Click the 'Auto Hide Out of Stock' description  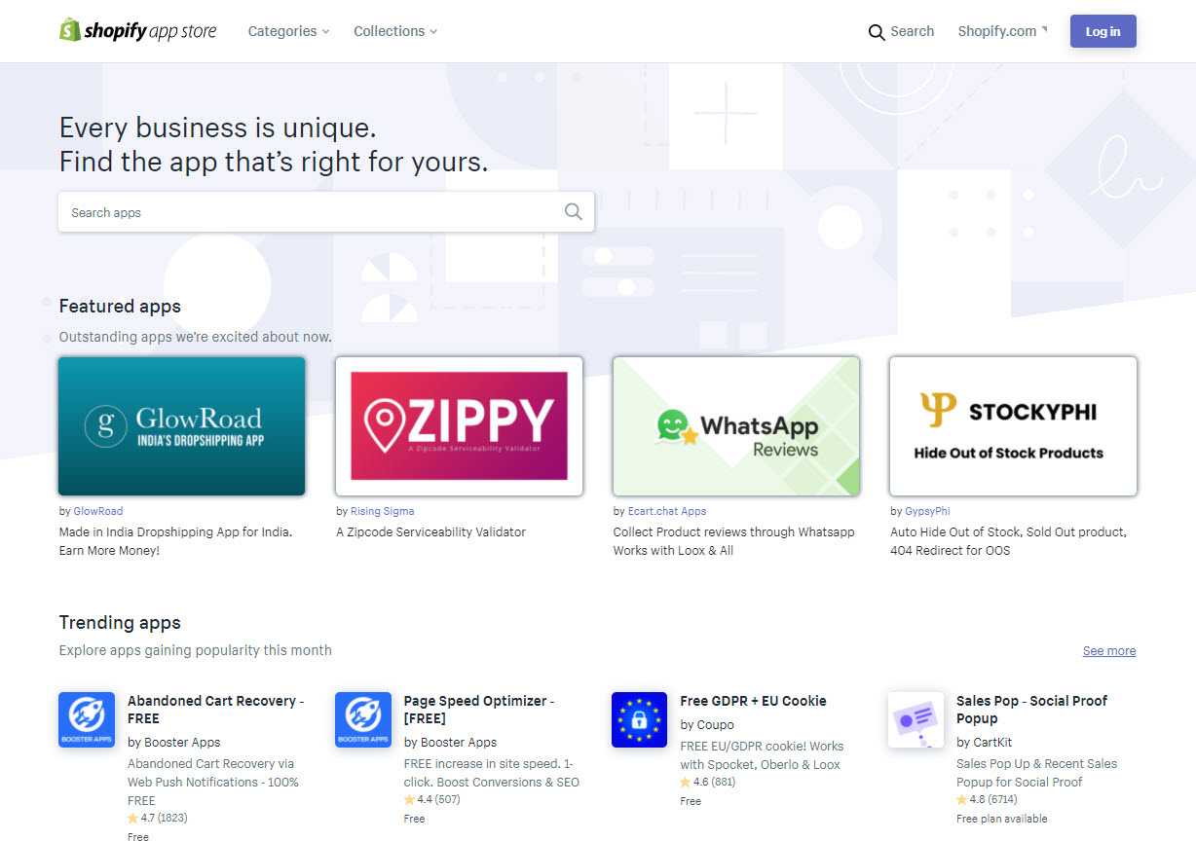point(1008,541)
